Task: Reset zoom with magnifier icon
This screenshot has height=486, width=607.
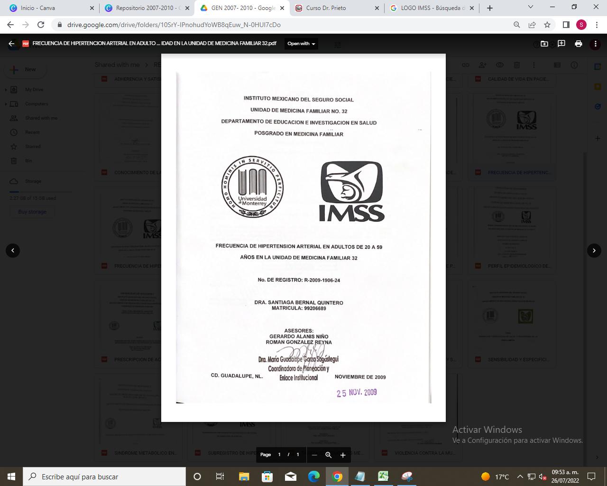Action: pos(328,455)
